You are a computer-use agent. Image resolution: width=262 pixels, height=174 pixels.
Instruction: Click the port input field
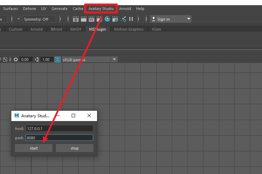tap(59, 138)
